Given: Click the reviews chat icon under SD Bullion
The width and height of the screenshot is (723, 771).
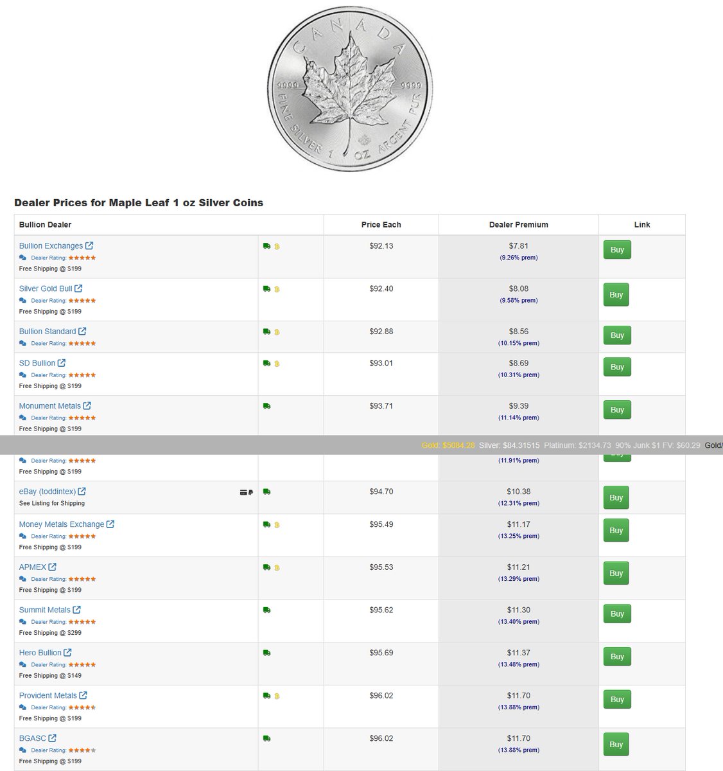Looking at the screenshot, I should click(23, 375).
